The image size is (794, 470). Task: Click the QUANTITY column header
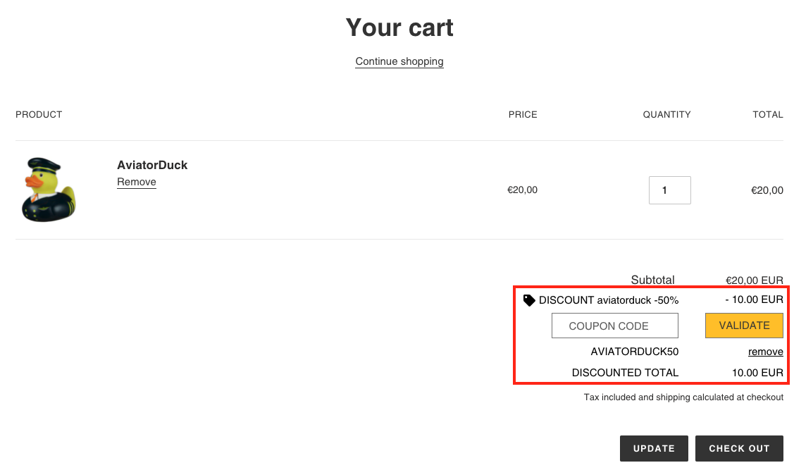(x=666, y=114)
